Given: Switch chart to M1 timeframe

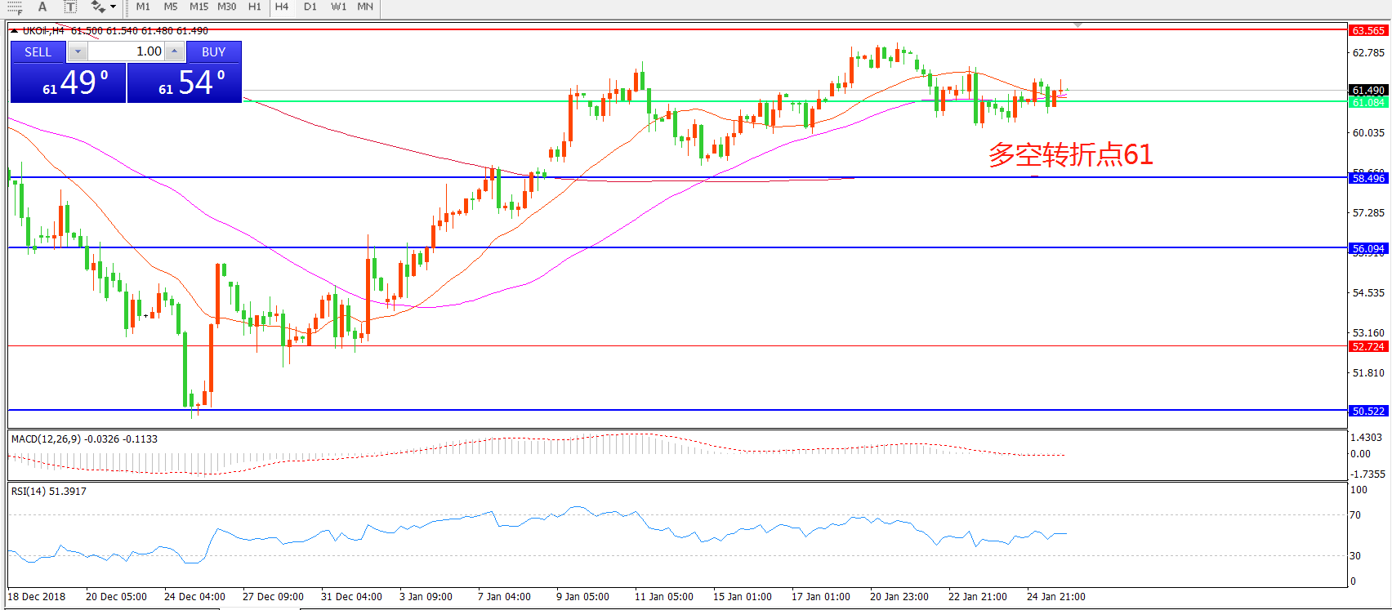Looking at the screenshot, I should point(143,7).
